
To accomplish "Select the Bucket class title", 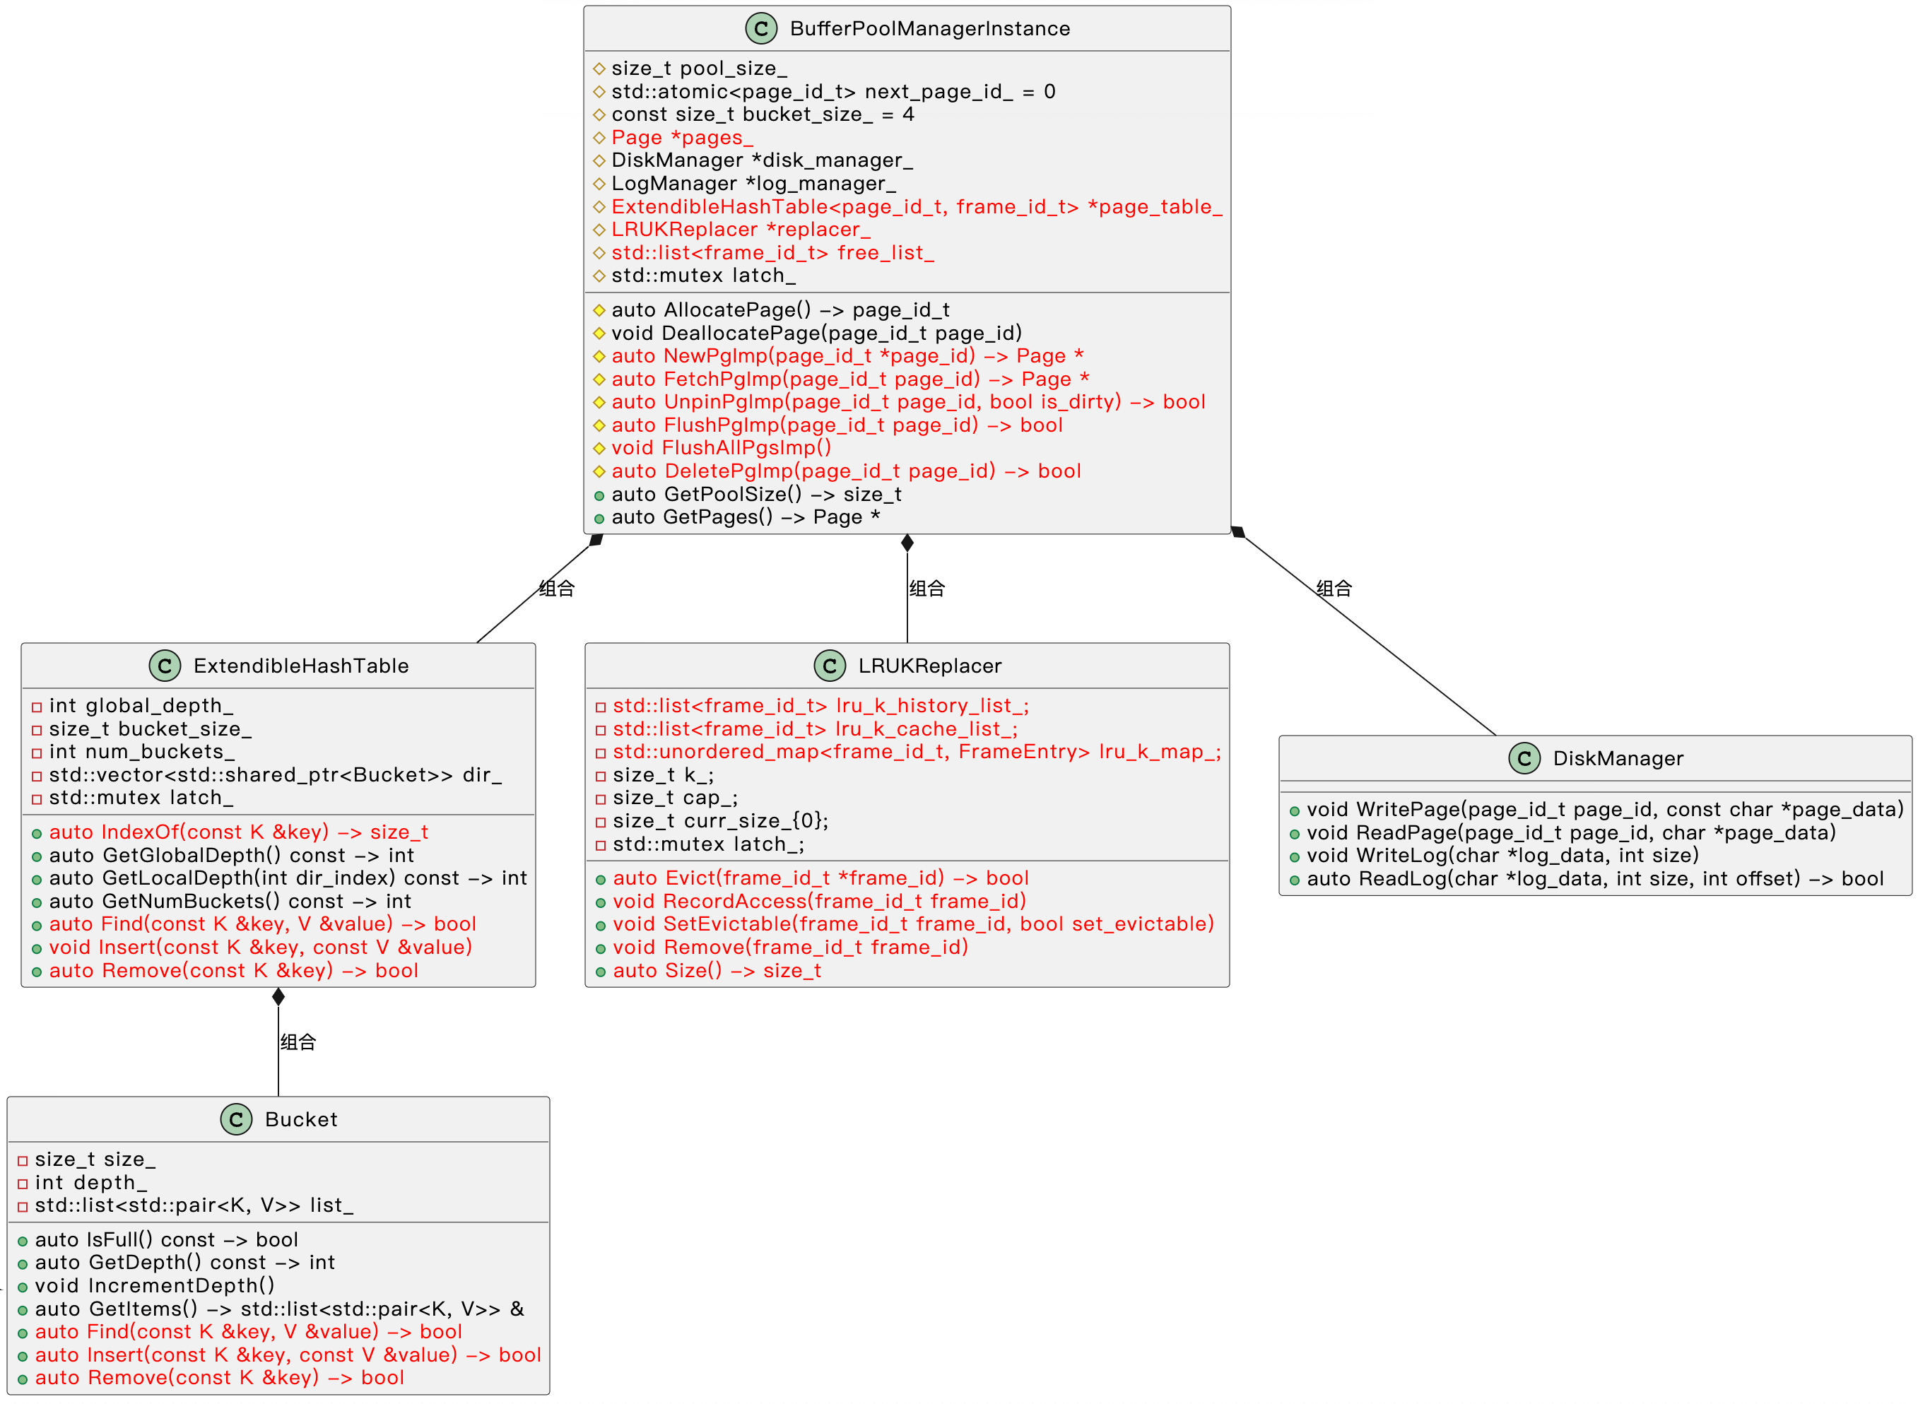I will click(301, 1119).
